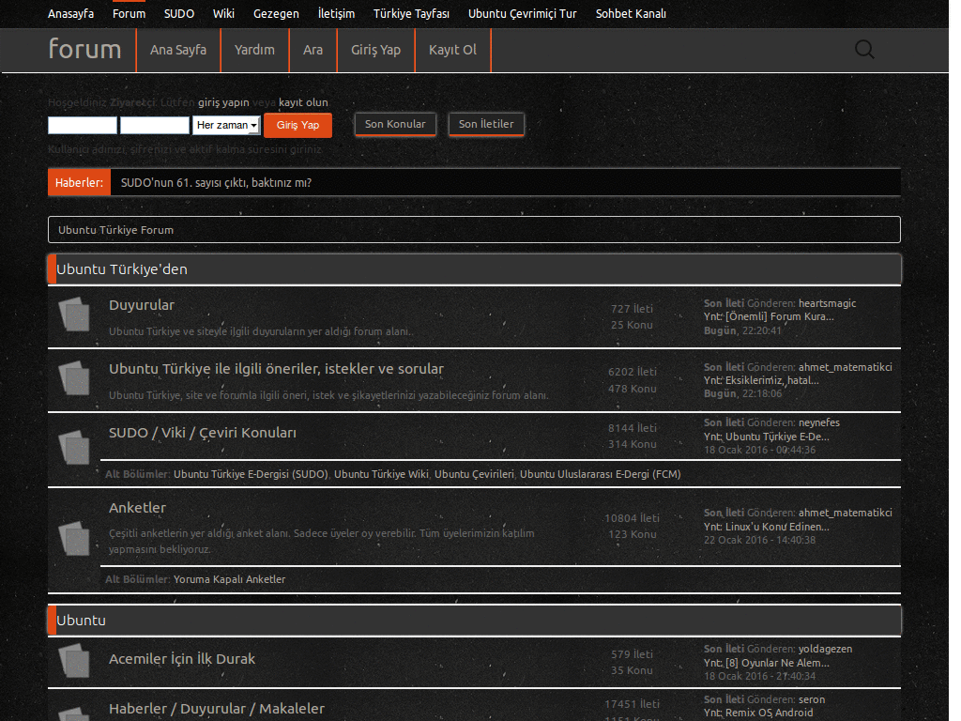Open last post Ynt: [Önemli] Forum Kura...

(x=769, y=317)
